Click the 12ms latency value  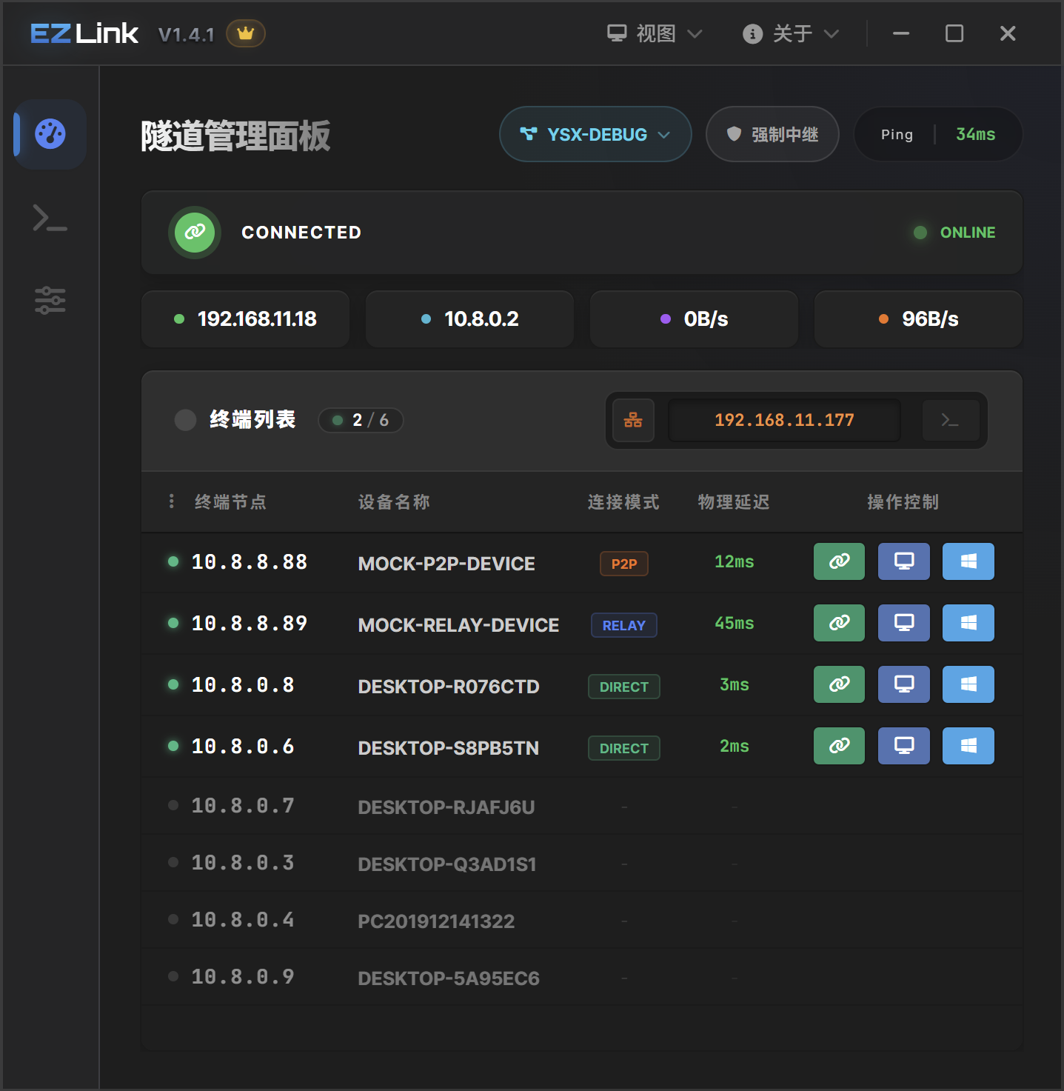pos(735,561)
